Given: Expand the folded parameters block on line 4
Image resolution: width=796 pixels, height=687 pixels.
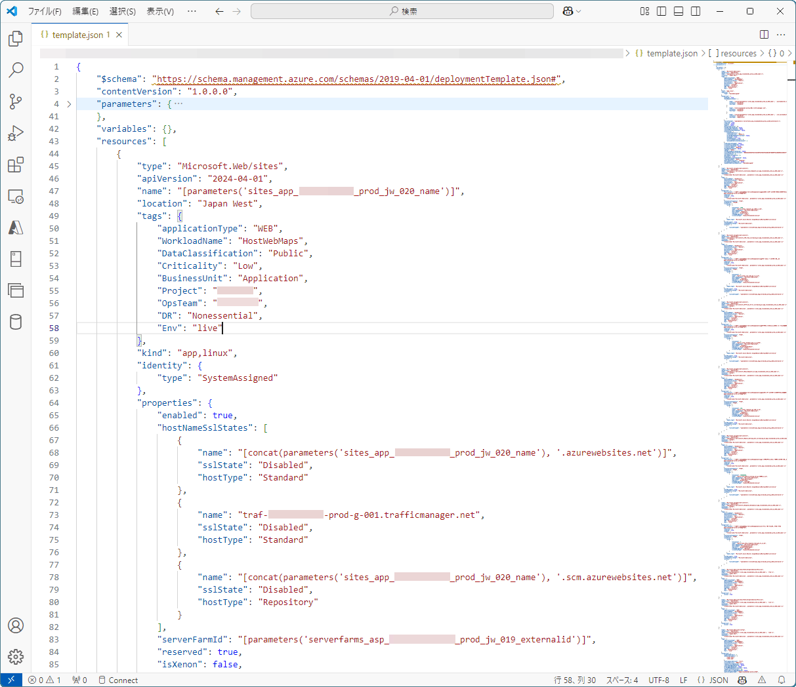Looking at the screenshot, I should pos(69,104).
